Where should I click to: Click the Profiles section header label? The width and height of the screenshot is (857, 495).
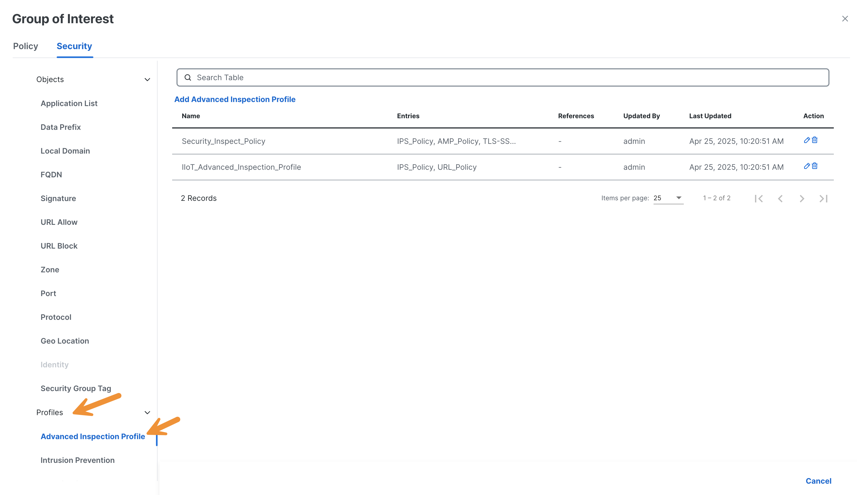(x=50, y=412)
